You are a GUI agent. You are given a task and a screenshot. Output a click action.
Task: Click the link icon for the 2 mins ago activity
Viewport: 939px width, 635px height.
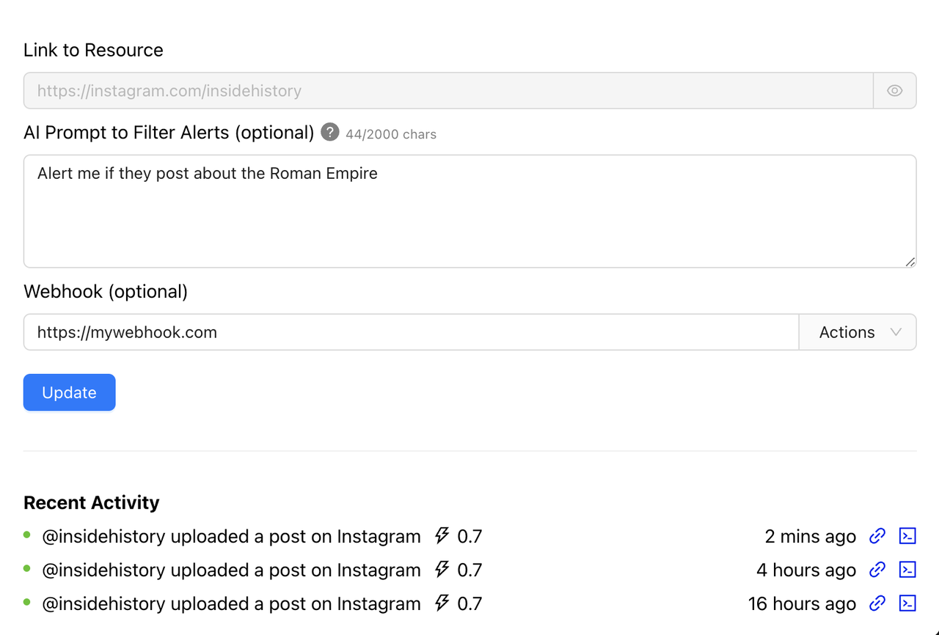pyautogui.click(x=877, y=536)
